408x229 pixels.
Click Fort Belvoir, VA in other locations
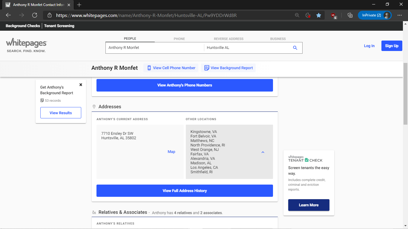(x=203, y=136)
